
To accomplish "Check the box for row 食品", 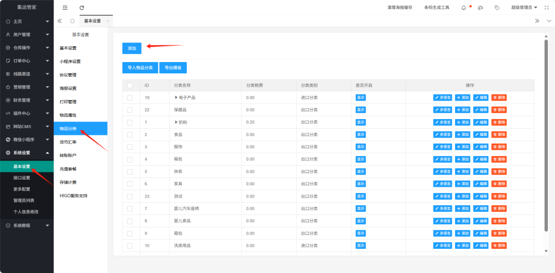I will click(x=130, y=134).
